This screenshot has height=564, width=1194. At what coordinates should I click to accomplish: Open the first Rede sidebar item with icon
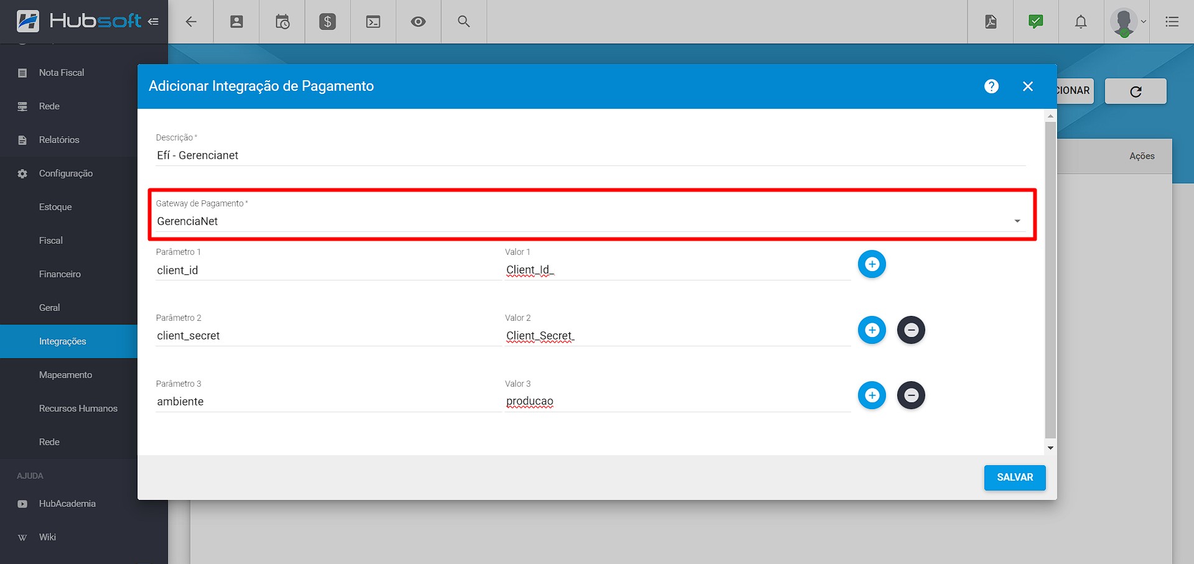(x=68, y=106)
